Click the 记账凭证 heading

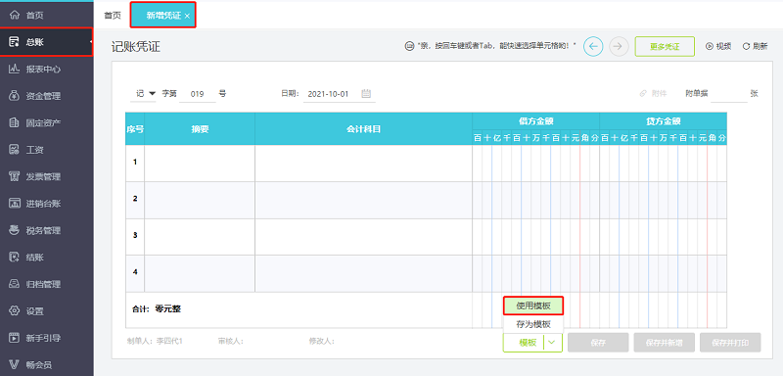point(135,47)
